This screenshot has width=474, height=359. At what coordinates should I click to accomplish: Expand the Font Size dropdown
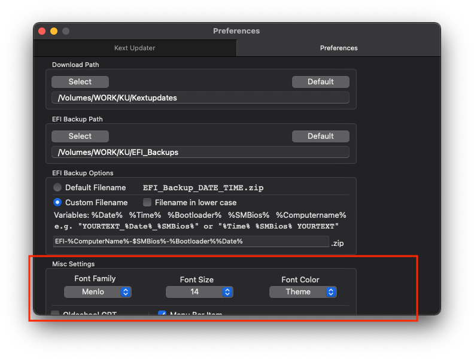tap(199, 292)
